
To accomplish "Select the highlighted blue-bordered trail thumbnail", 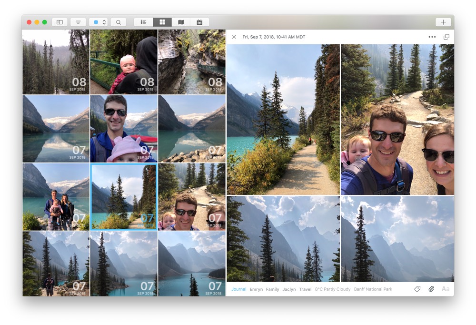I will 124,197.
